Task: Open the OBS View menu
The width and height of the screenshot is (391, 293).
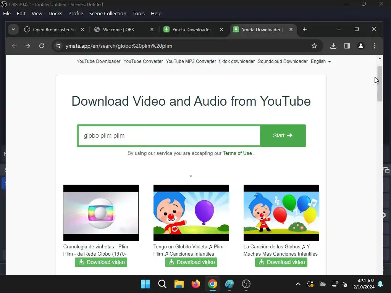Action: tap(37, 13)
